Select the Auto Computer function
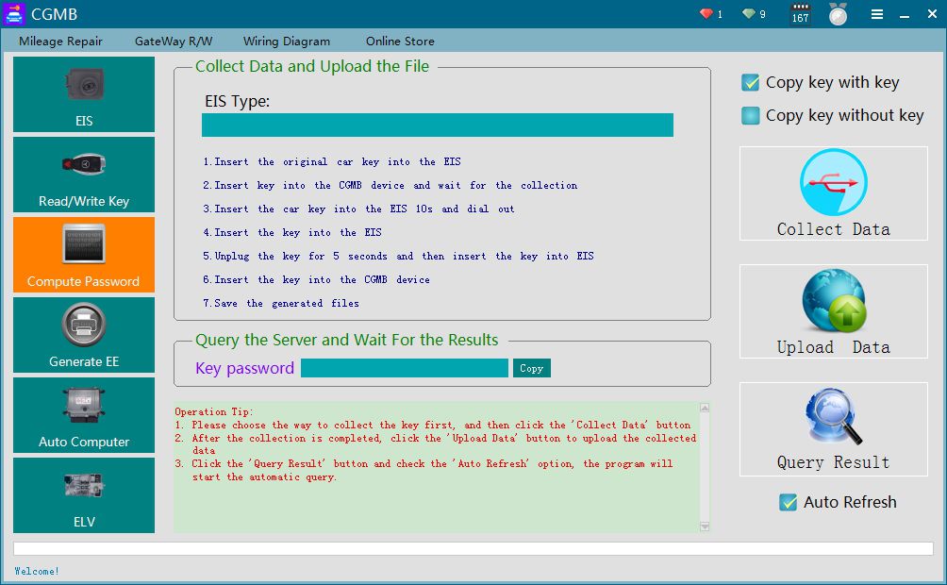 point(83,415)
